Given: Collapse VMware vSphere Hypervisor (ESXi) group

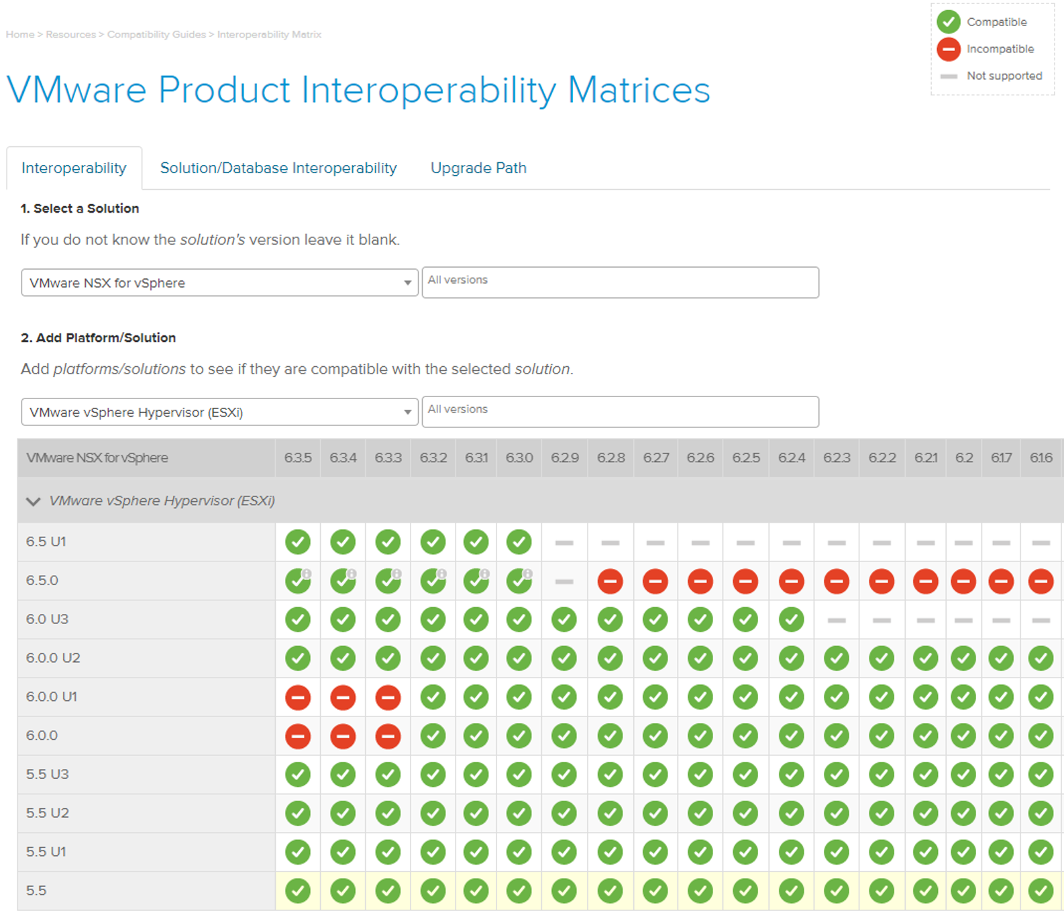Looking at the screenshot, I should point(33,501).
